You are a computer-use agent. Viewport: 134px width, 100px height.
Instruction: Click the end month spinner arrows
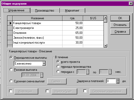point(110,72)
